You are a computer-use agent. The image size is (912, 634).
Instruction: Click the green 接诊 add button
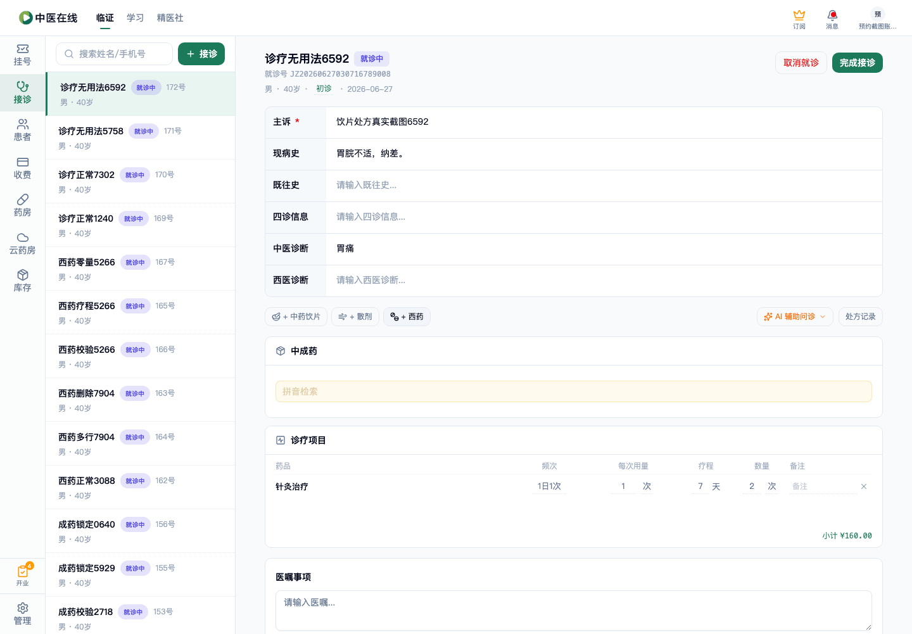tap(201, 54)
